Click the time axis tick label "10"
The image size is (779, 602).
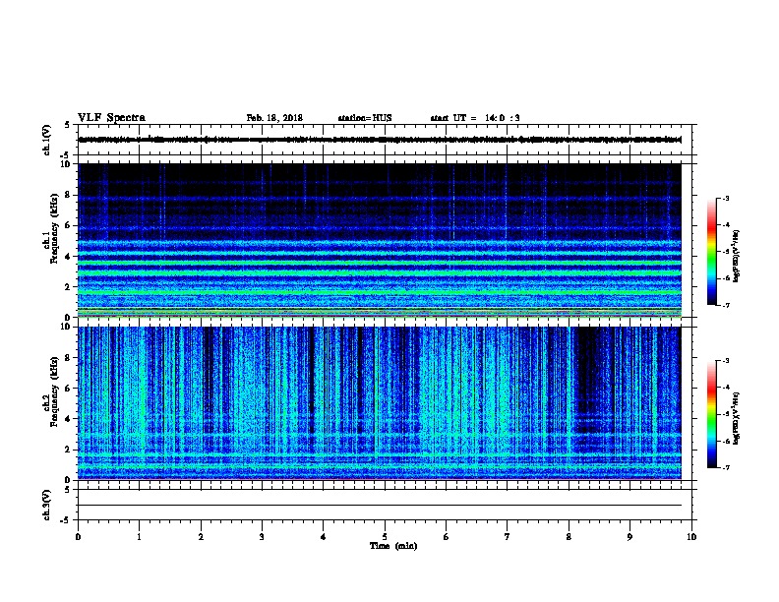tap(691, 537)
